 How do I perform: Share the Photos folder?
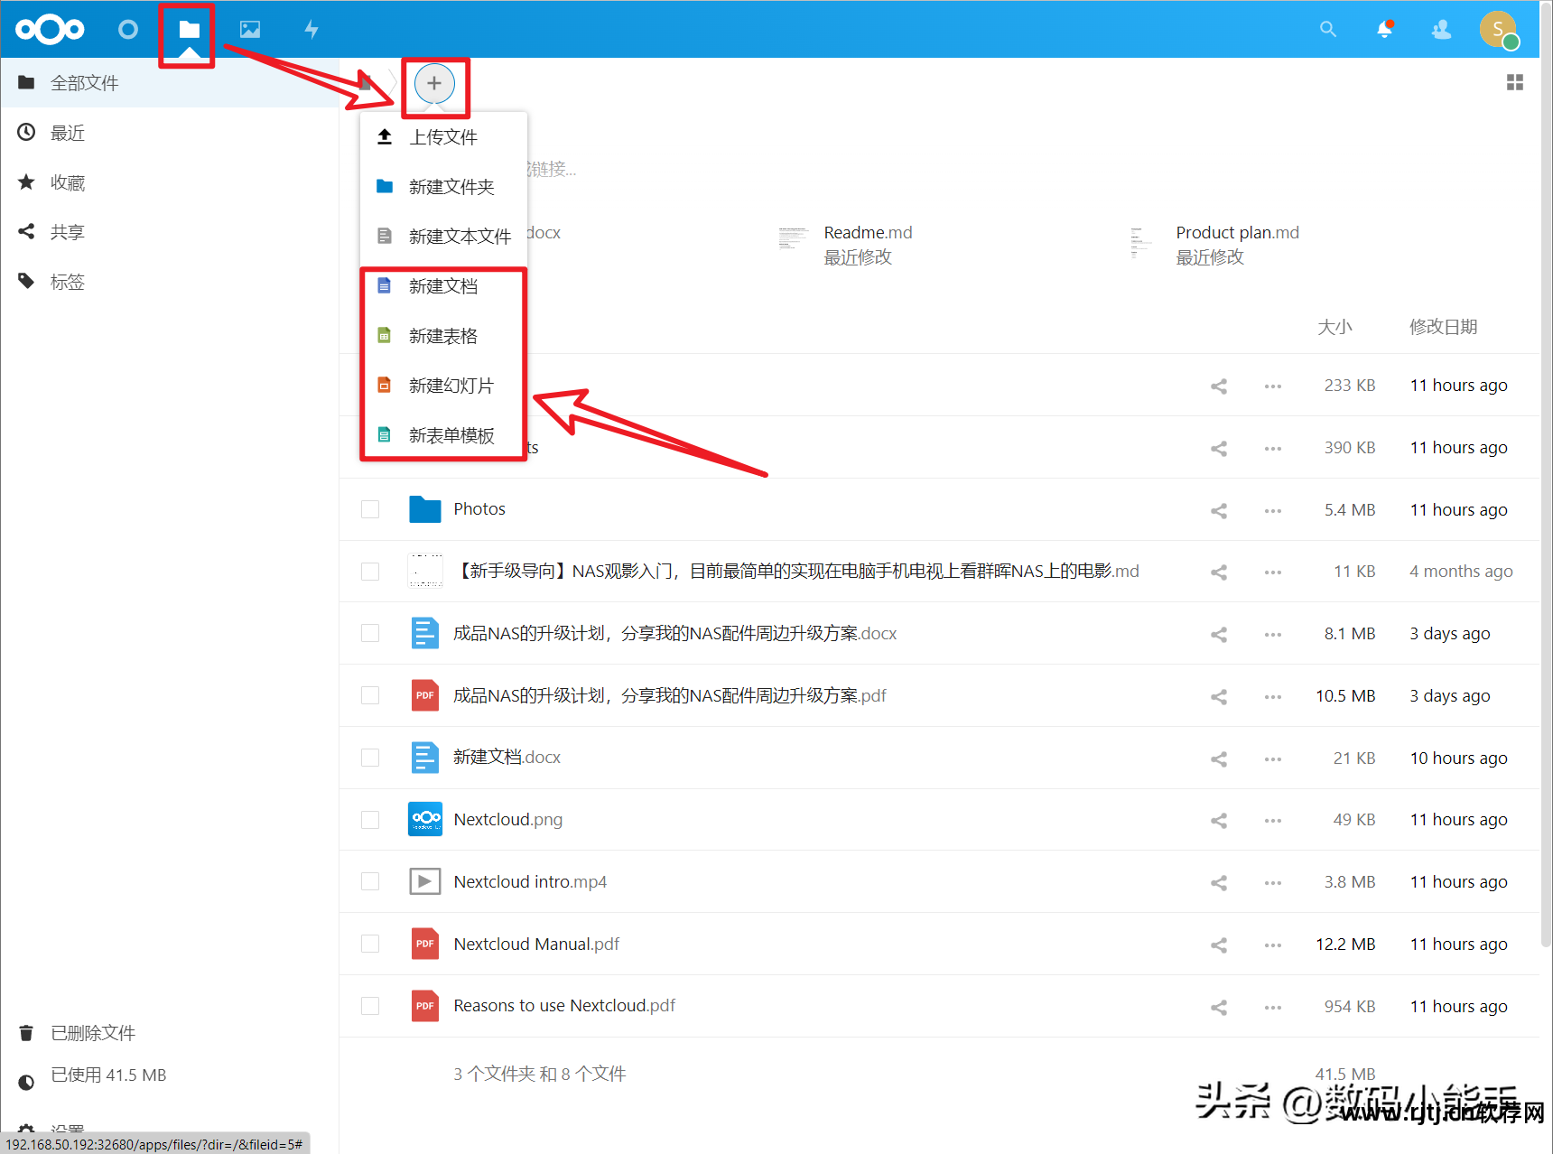tap(1219, 510)
